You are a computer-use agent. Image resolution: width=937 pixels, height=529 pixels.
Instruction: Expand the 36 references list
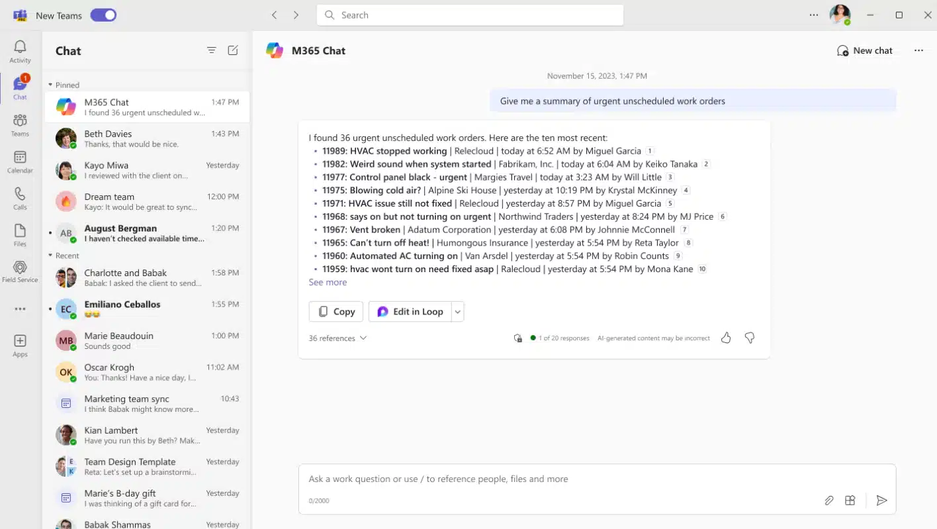(337, 338)
